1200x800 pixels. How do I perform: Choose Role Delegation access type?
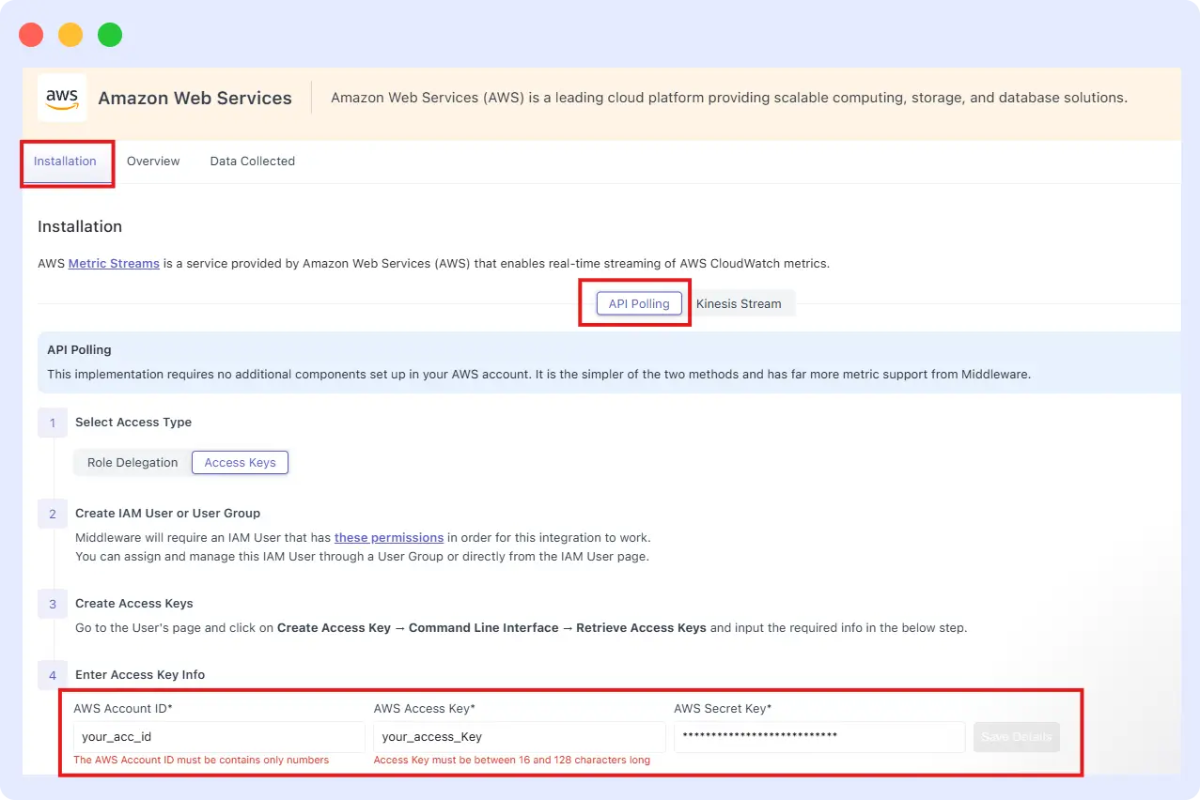pyautogui.click(x=132, y=462)
